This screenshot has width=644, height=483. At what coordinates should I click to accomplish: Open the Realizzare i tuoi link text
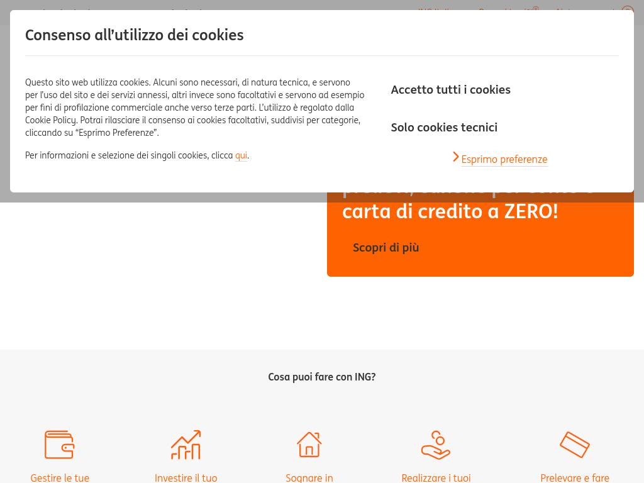(x=436, y=477)
